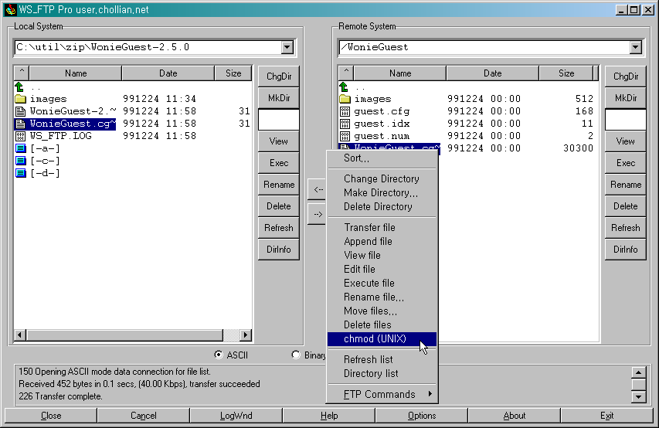Open the Options button at bottom
This screenshot has height=428, width=659.
[x=422, y=416]
